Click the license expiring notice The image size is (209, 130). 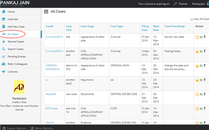[154, 4]
